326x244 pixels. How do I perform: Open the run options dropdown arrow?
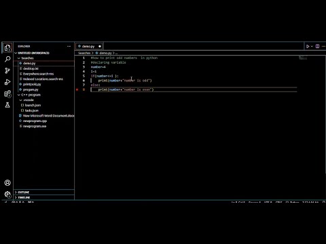click(x=312, y=46)
